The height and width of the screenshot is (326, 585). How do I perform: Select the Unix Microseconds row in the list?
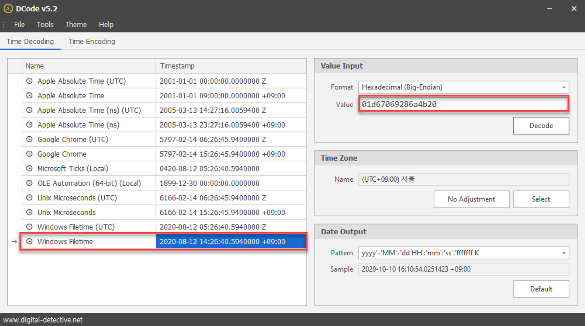[x=164, y=212]
